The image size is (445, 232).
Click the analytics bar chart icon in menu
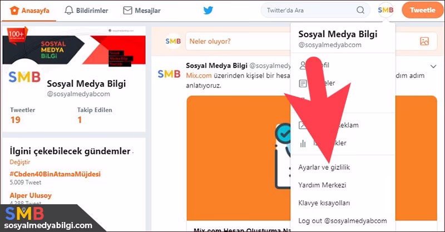(x=303, y=143)
